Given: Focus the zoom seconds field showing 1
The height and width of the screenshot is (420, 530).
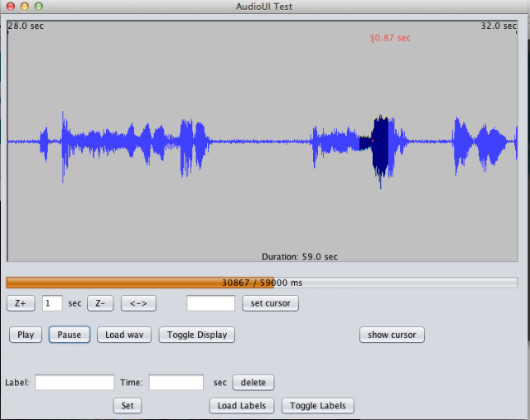Looking at the screenshot, I should [52, 303].
